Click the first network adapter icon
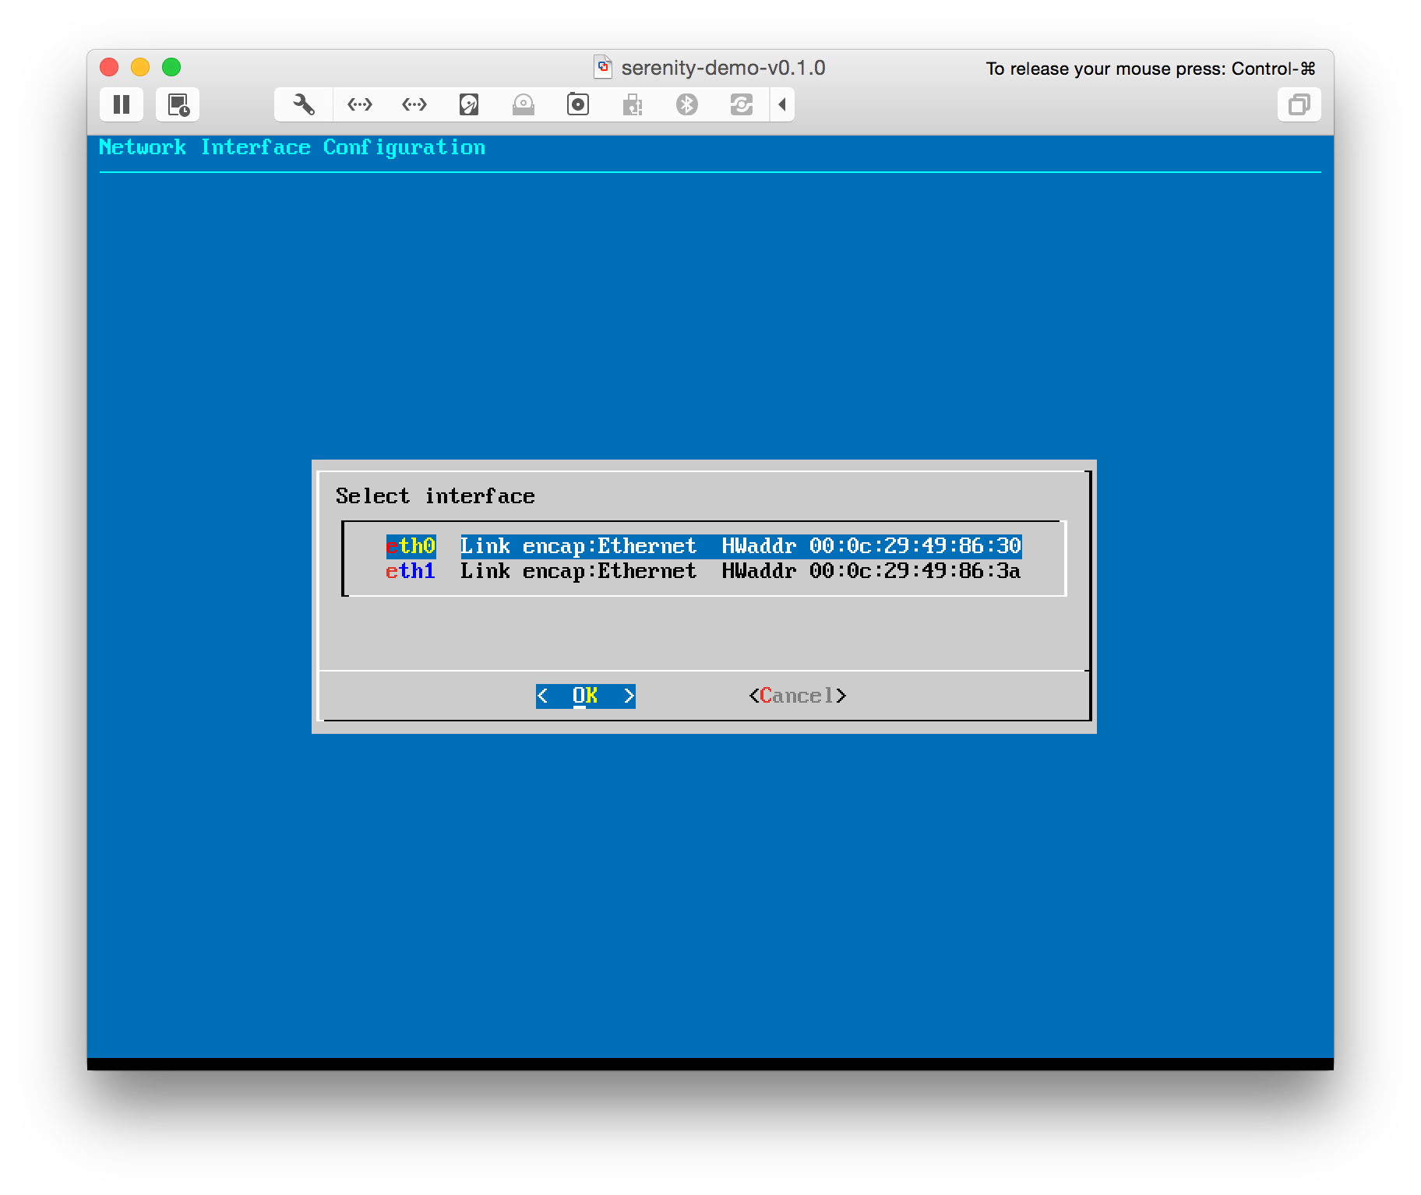This screenshot has width=1421, height=1195. pyautogui.click(x=360, y=104)
